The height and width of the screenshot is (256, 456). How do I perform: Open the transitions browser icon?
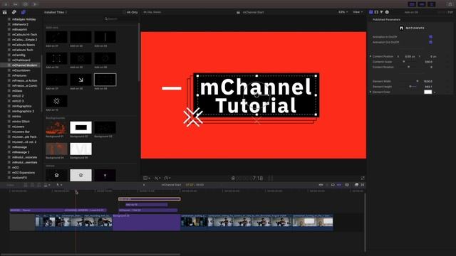(x=363, y=185)
